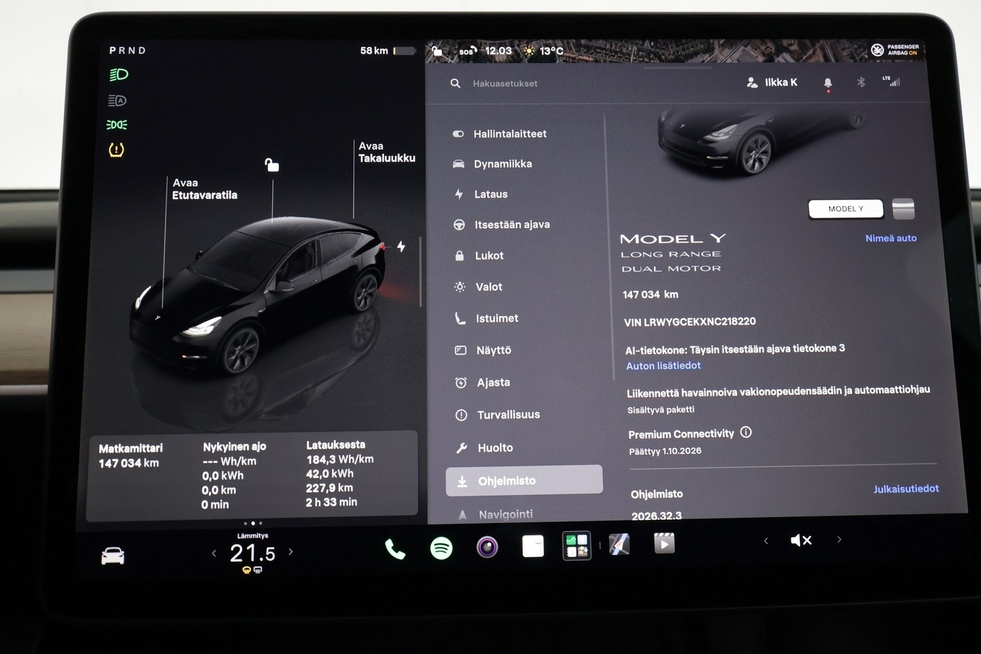Launch Spotify from the bottom bar
This screenshot has height=654, width=981.
point(441,547)
